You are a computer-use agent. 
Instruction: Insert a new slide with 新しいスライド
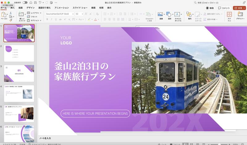point(22,15)
